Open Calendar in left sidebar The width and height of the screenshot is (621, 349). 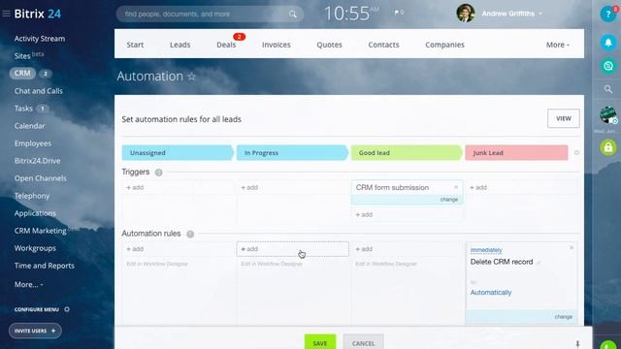(30, 126)
